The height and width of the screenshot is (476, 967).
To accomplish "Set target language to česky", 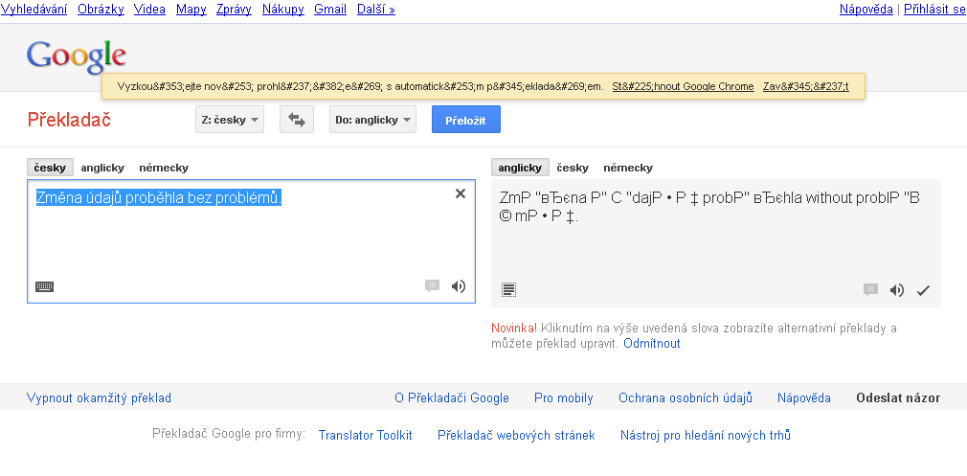I will point(573,168).
